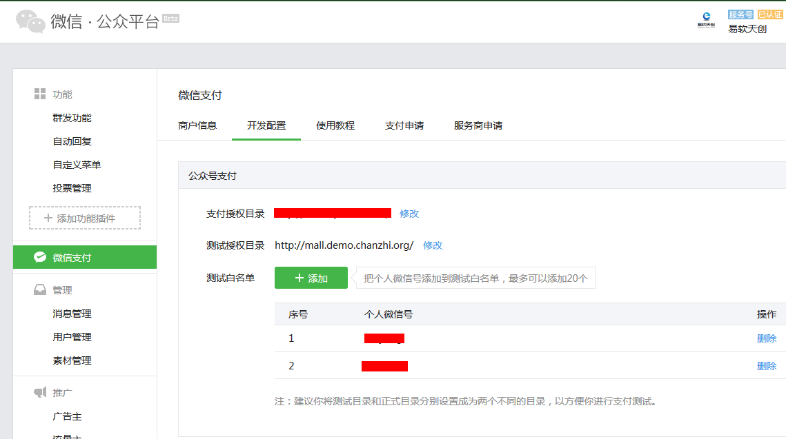The image size is (786, 439).
Task: Click the 易软天创 account name
Action: (747, 29)
